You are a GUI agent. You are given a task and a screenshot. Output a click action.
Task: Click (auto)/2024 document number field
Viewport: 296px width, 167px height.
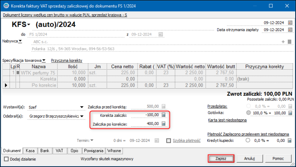[x=55, y=25]
